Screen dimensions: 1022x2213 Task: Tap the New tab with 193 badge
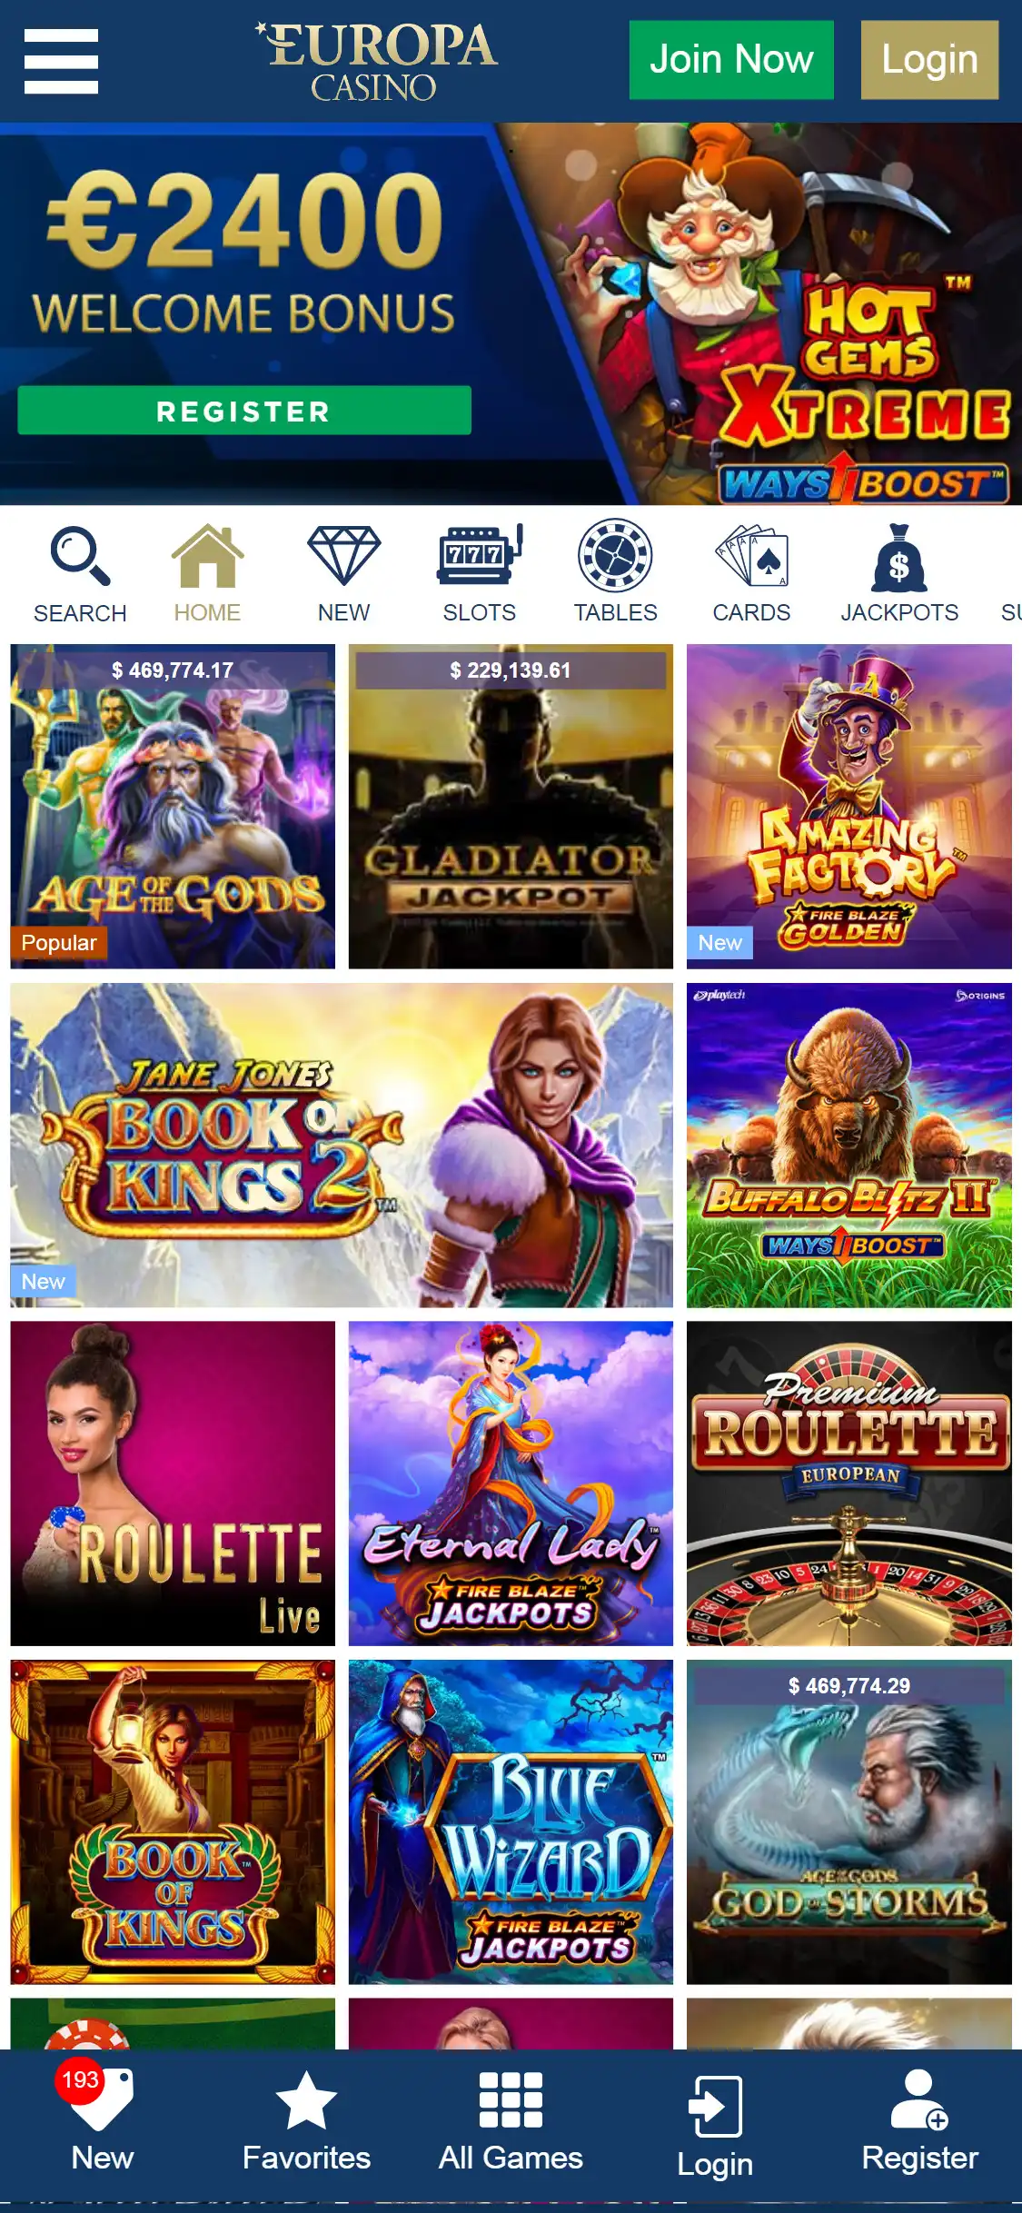pos(102,2117)
